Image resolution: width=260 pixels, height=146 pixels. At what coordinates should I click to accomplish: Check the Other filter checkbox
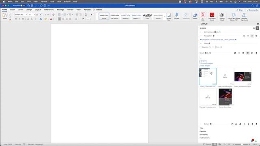click(x=213, y=47)
